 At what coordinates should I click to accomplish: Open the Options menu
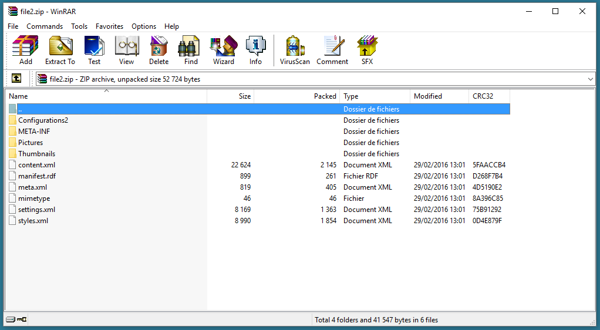pyautogui.click(x=144, y=26)
